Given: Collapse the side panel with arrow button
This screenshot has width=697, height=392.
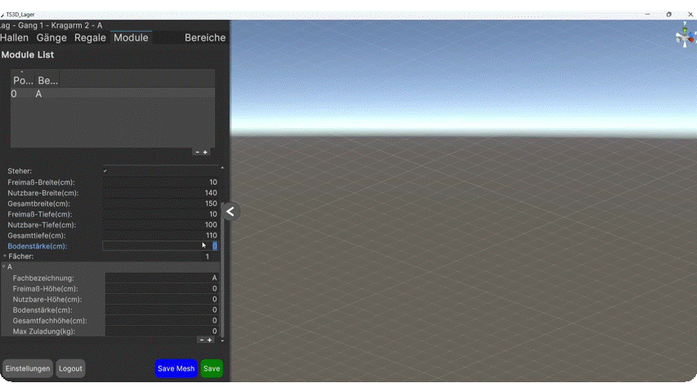Looking at the screenshot, I should click(x=230, y=212).
